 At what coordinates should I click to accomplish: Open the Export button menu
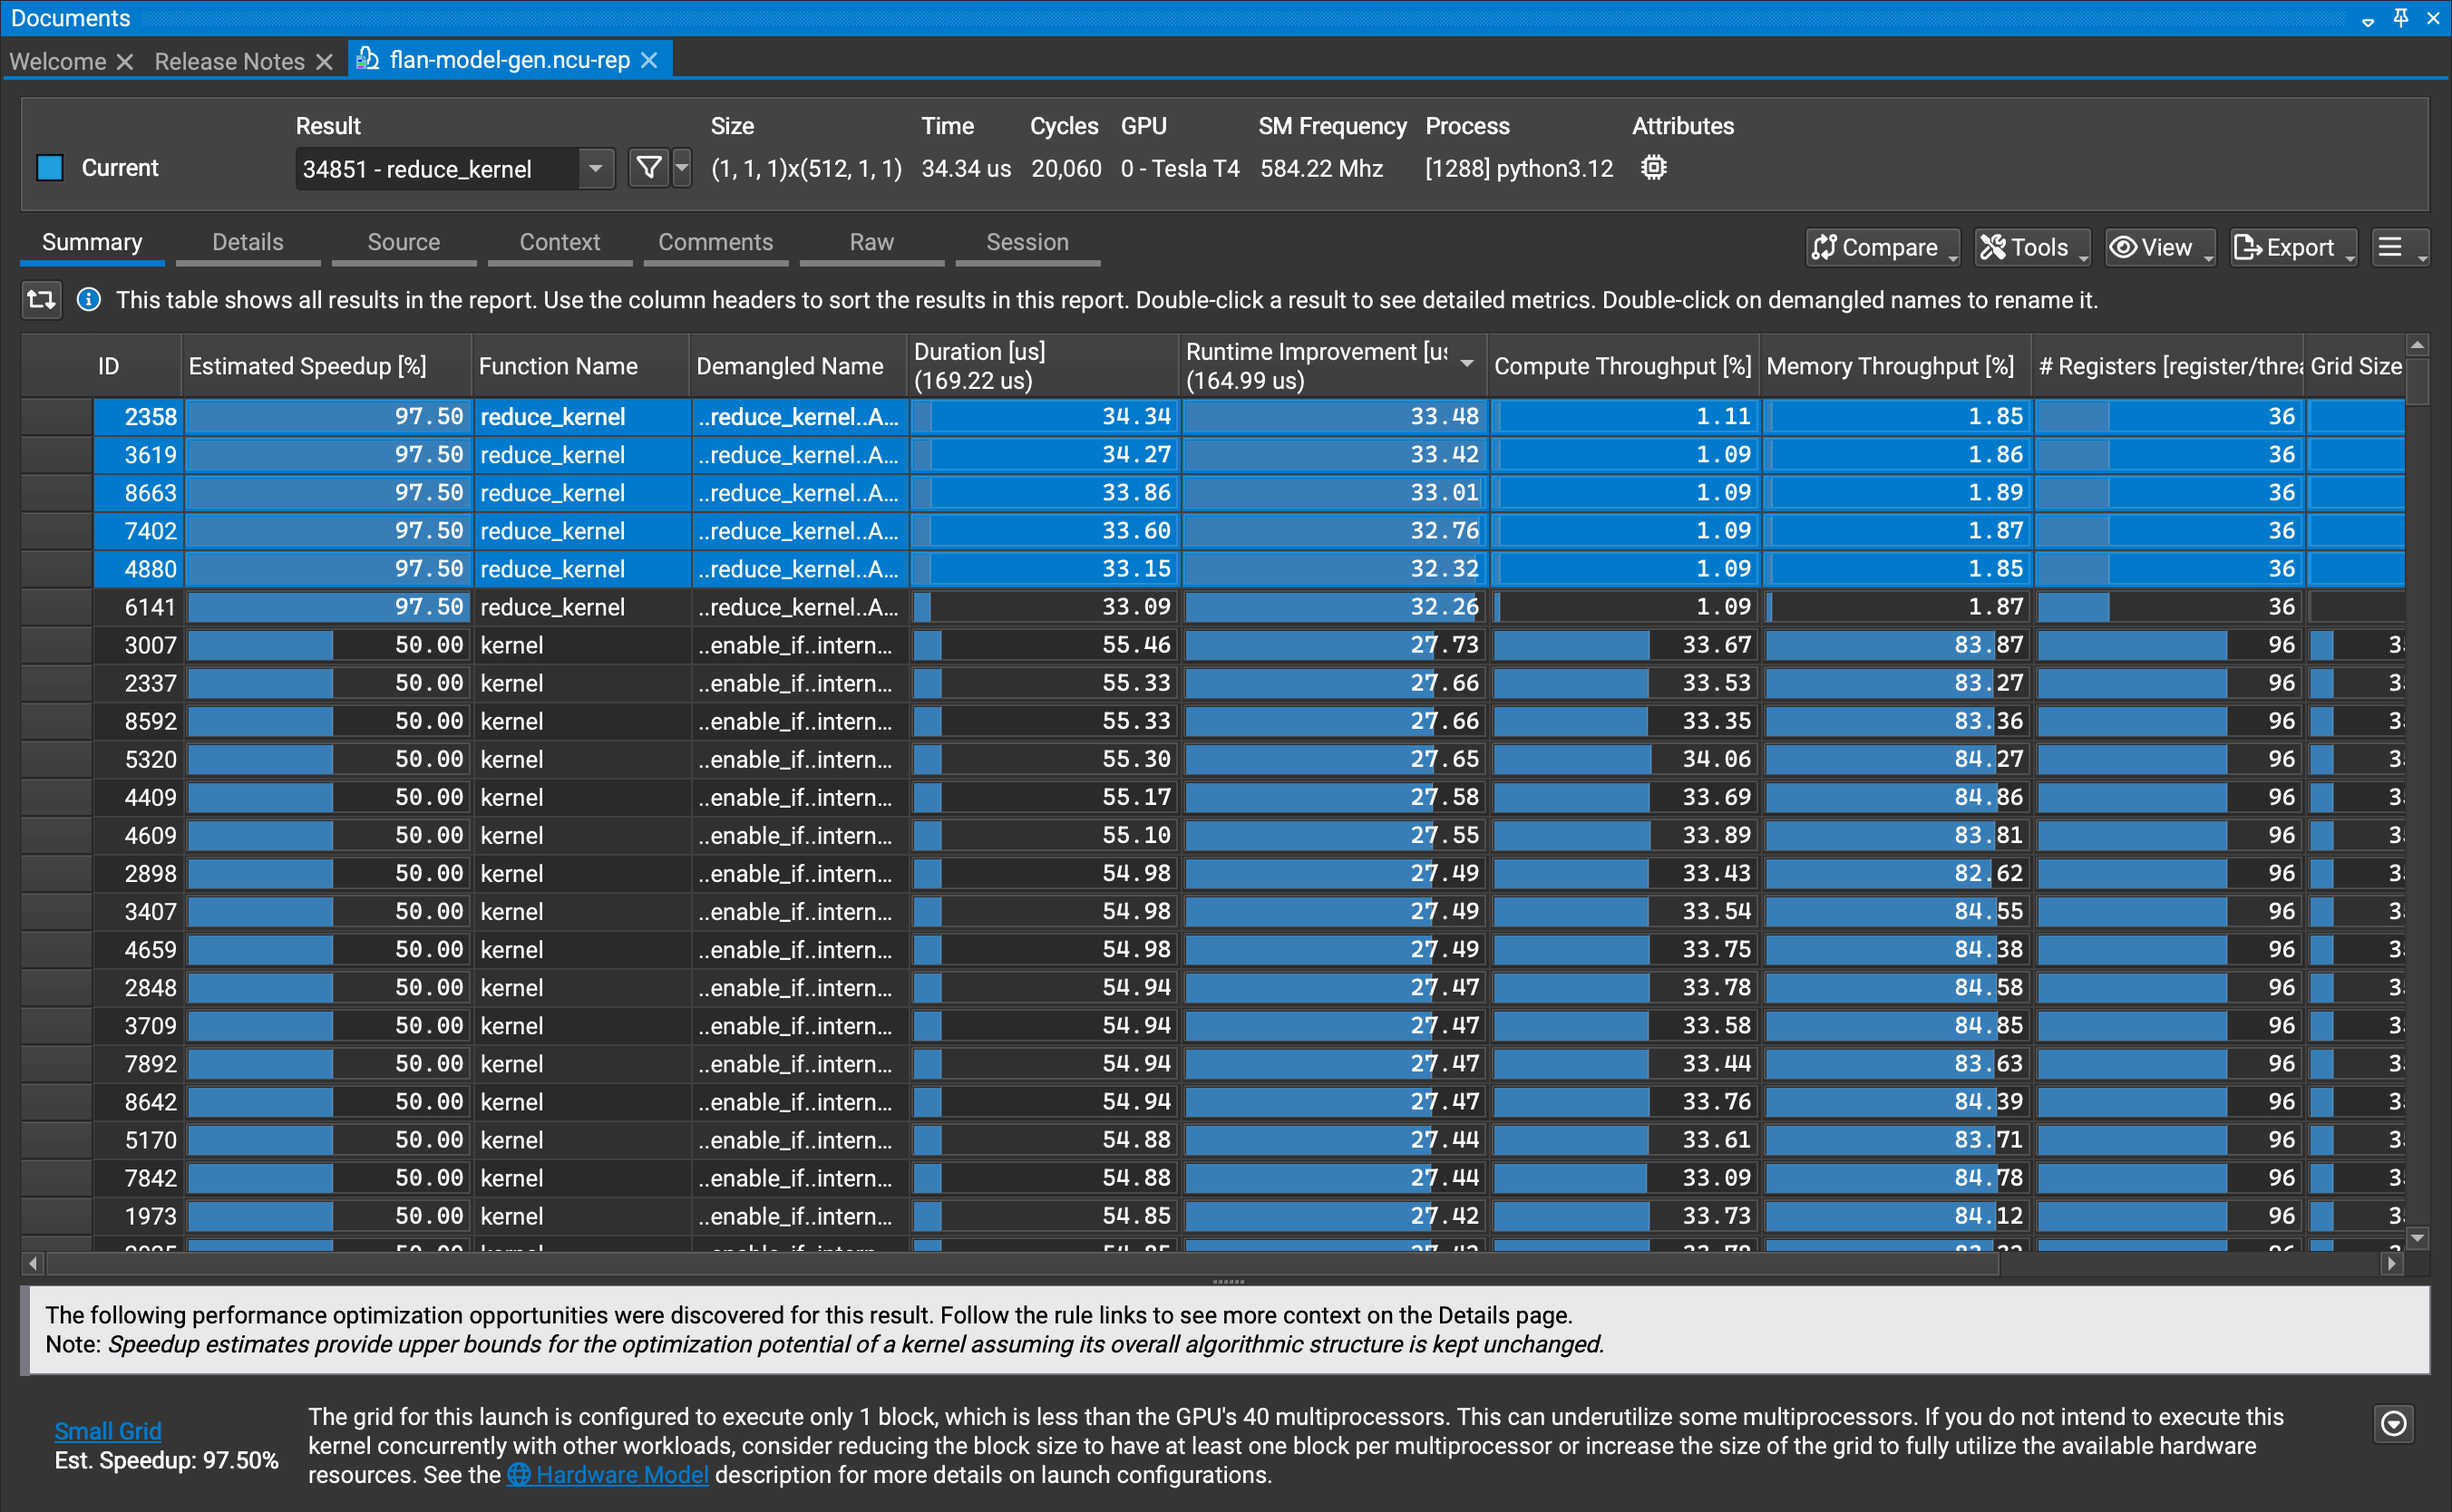2293,247
